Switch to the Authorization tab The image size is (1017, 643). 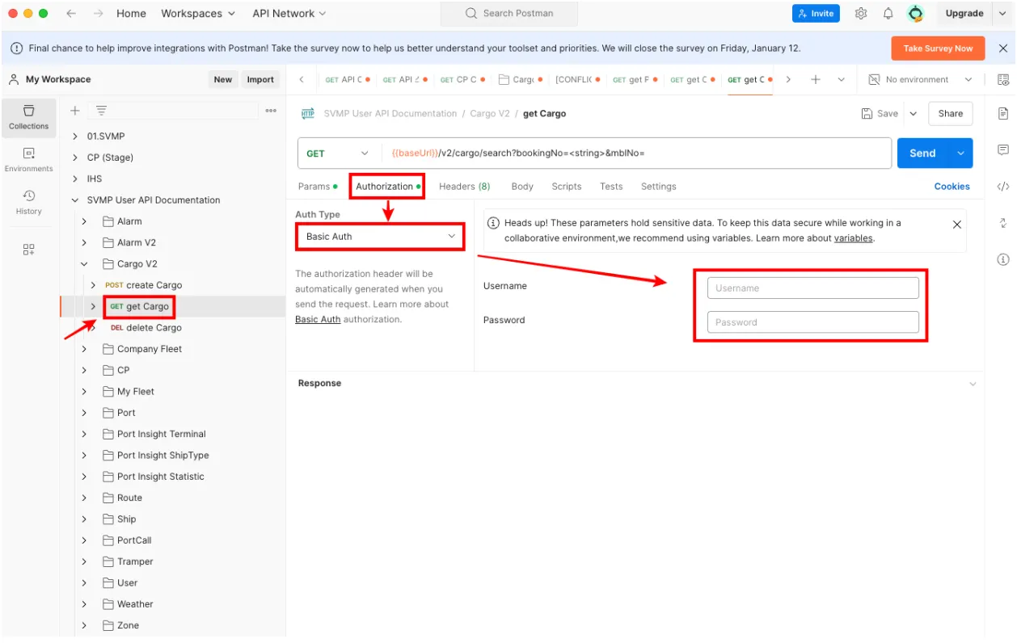[x=388, y=187]
